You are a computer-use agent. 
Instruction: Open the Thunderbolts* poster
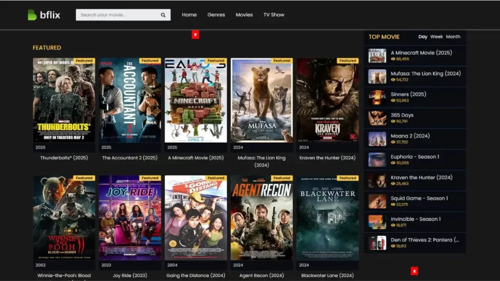pyautogui.click(x=64, y=100)
